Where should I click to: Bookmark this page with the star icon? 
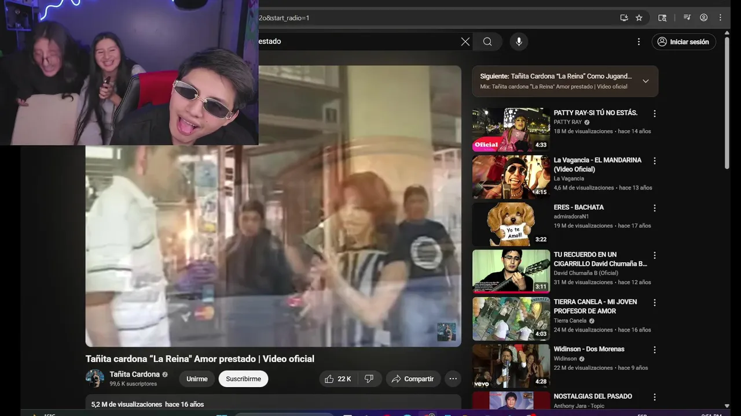(639, 18)
